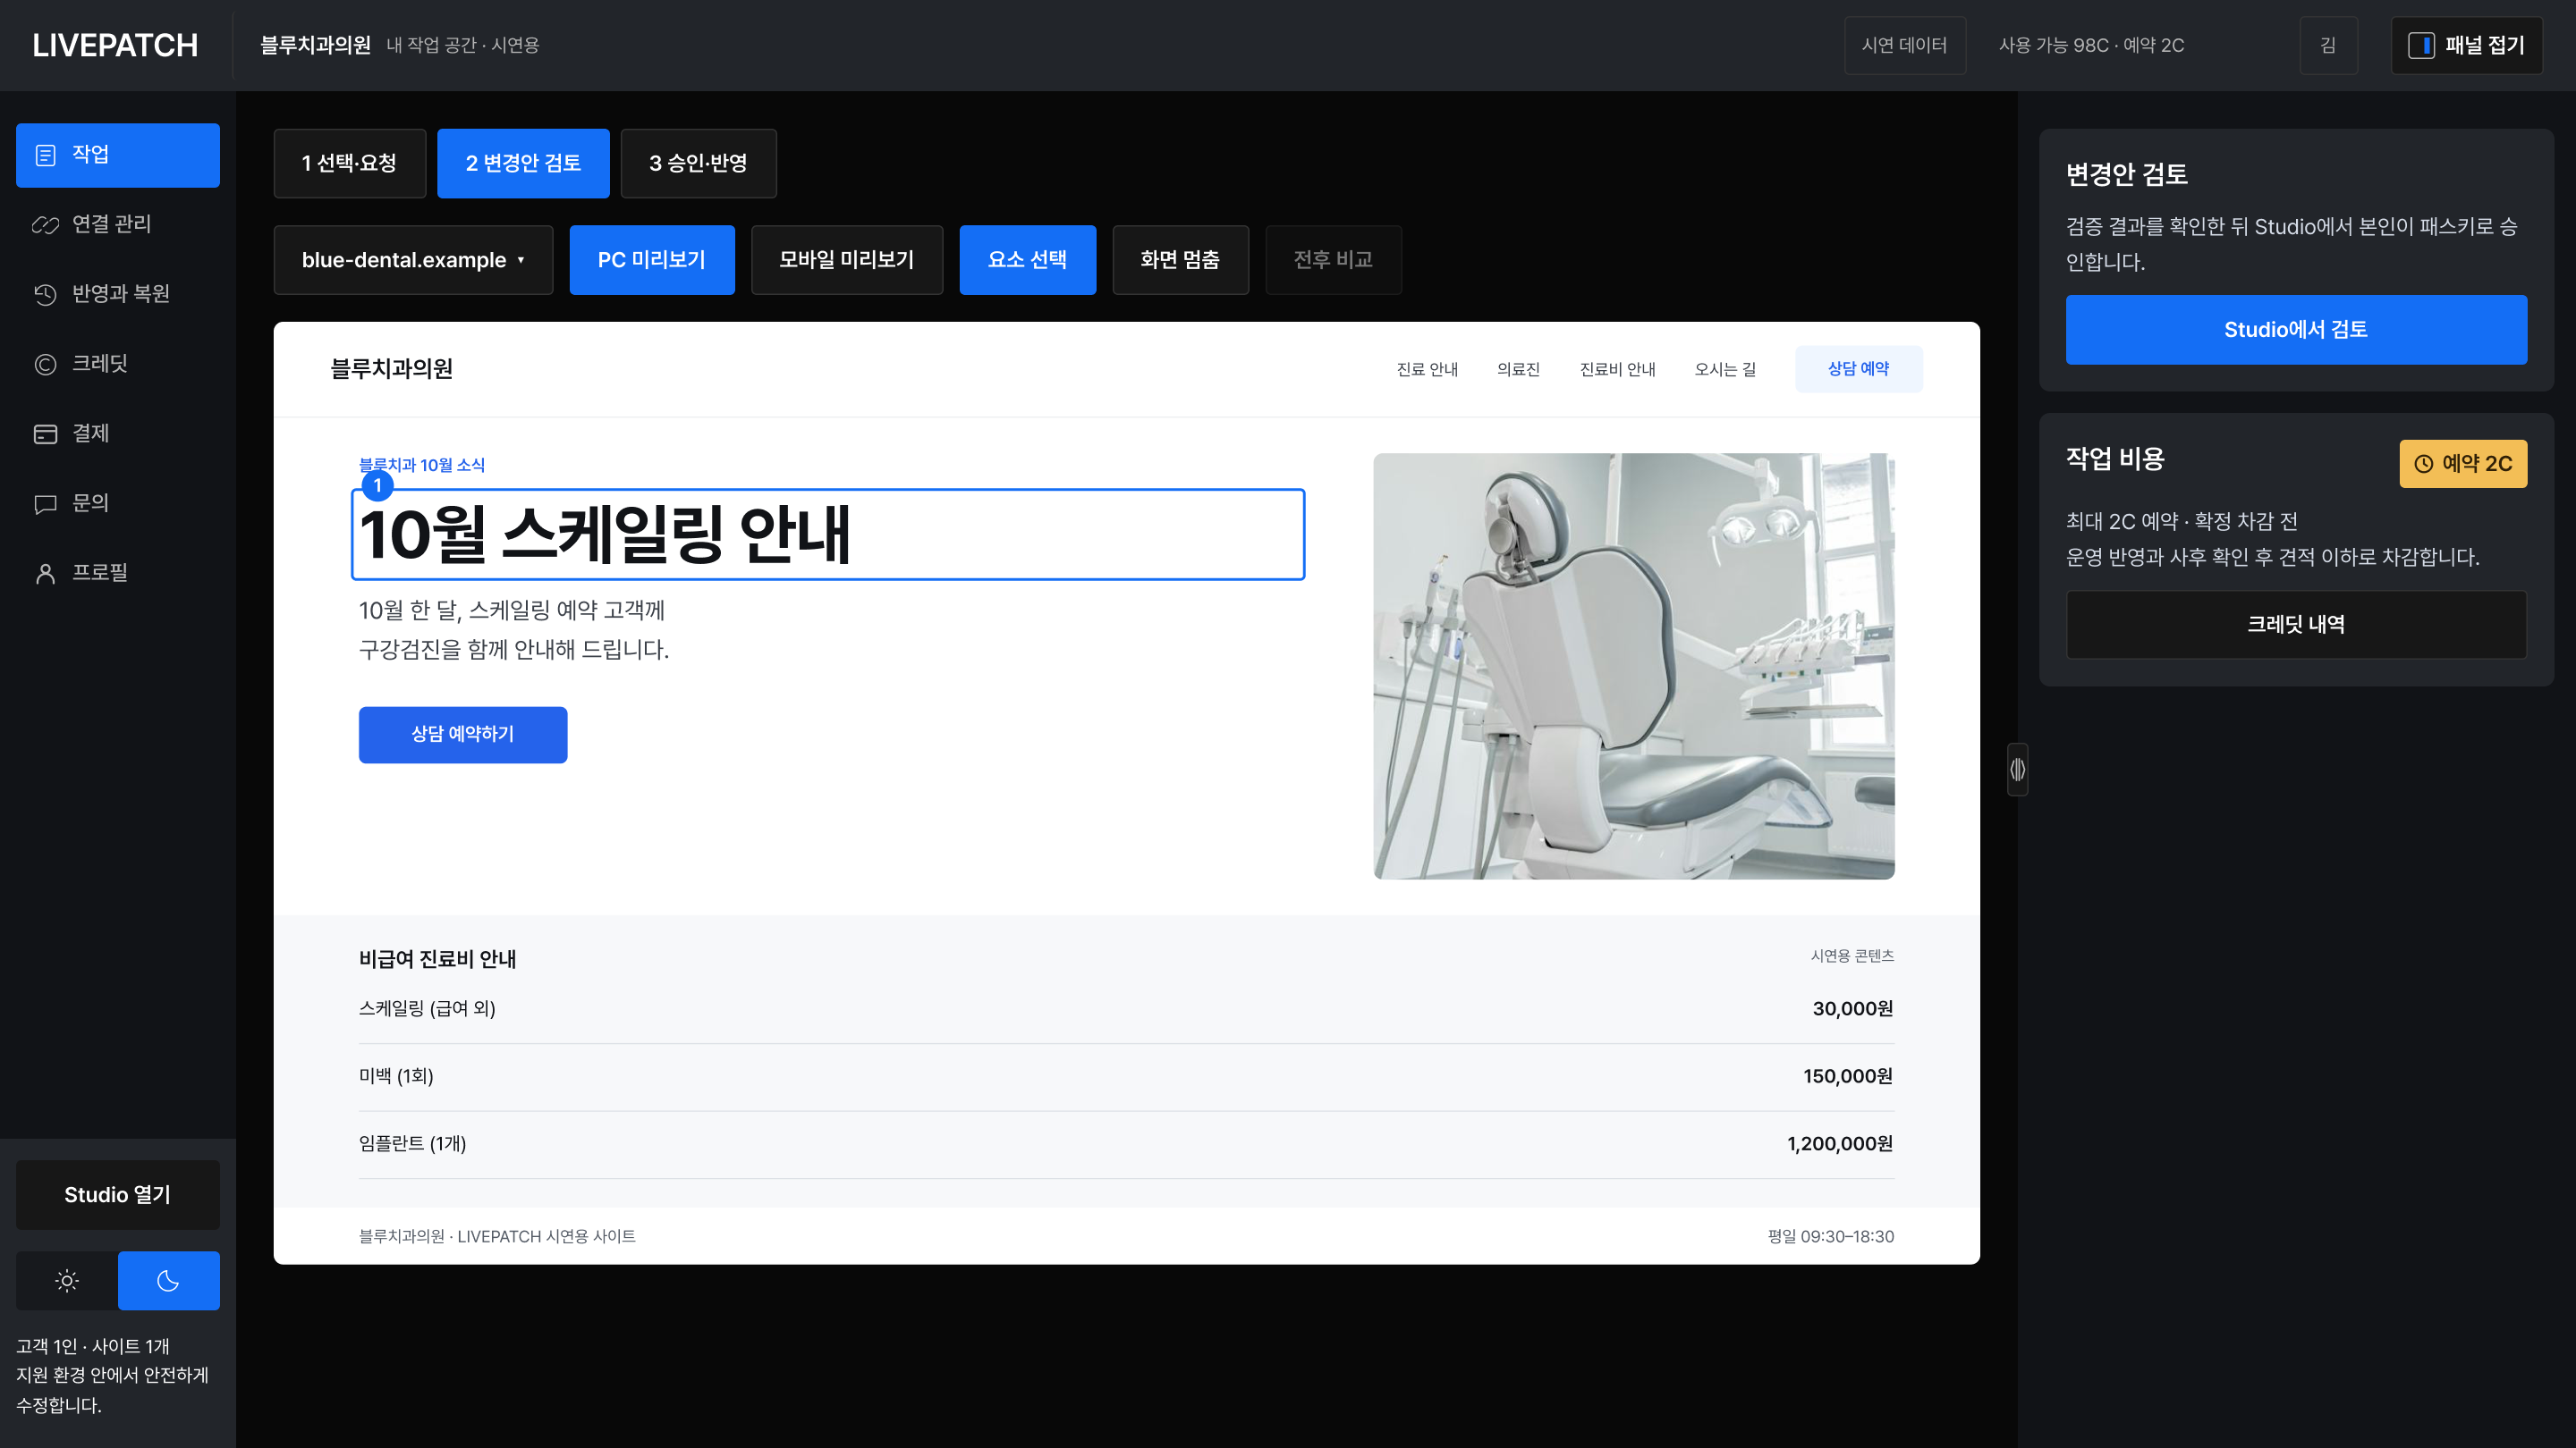
Task: Click the 비급여 진료비 안내 heading
Action: pos(437,959)
